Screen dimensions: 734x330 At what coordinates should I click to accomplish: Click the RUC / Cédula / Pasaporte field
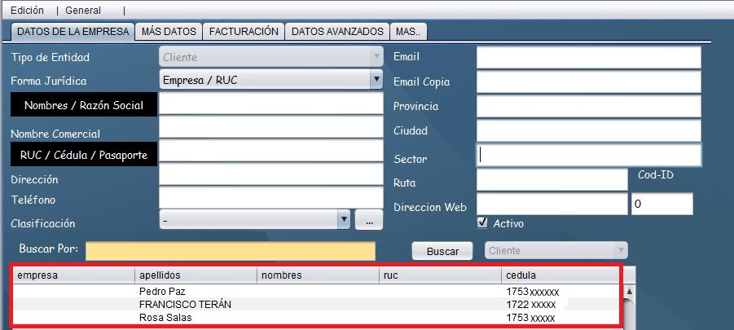(x=270, y=152)
